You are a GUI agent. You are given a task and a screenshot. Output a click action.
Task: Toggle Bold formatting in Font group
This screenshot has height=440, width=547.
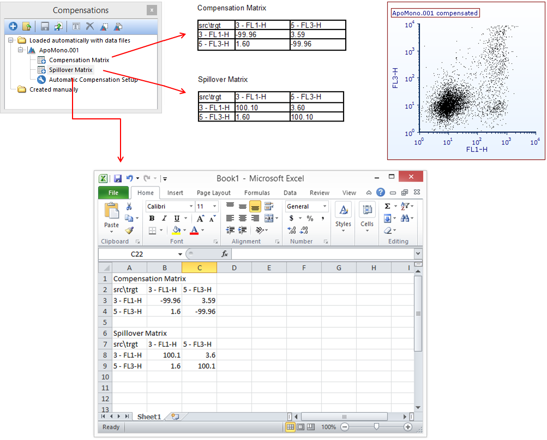click(x=152, y=219)
